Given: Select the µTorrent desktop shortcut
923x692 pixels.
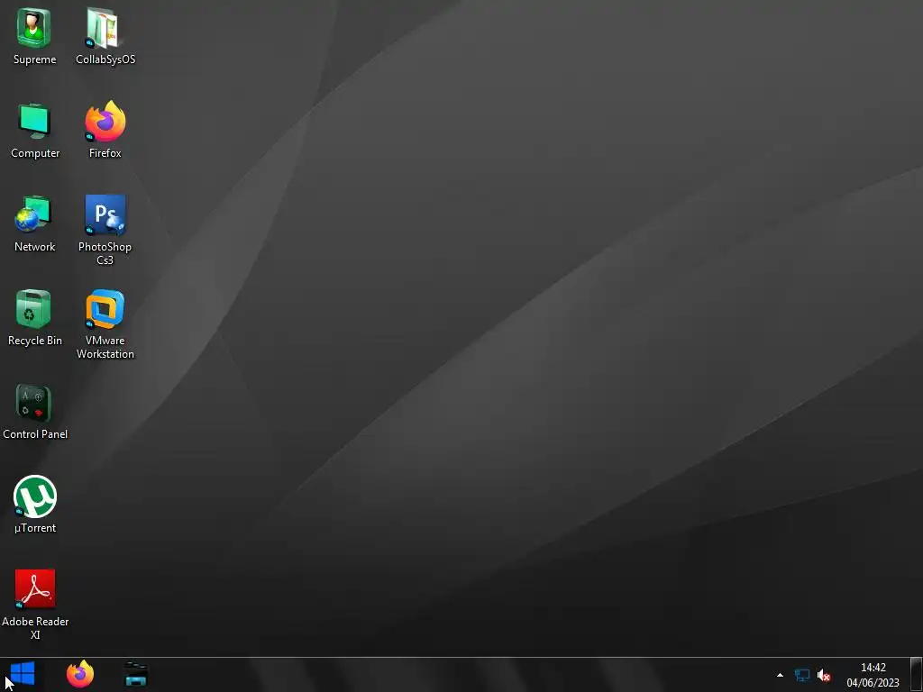Looking at the screenshot, I should (x=35, y=496).
